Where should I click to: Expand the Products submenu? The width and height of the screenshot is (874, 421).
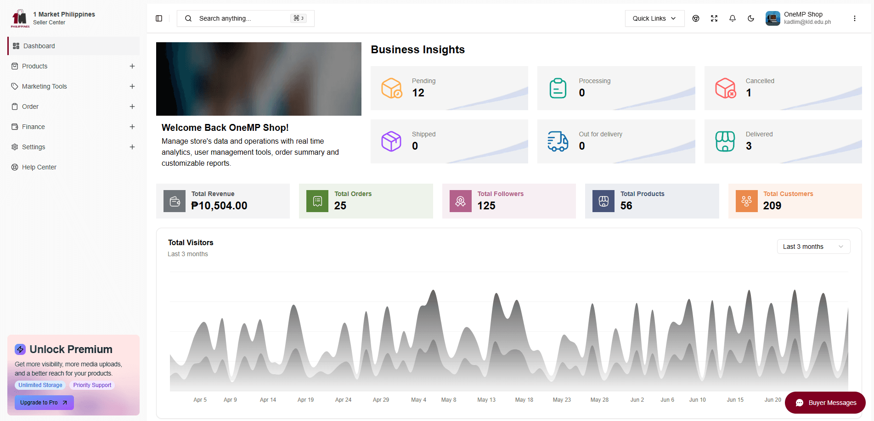pos(132,66)
